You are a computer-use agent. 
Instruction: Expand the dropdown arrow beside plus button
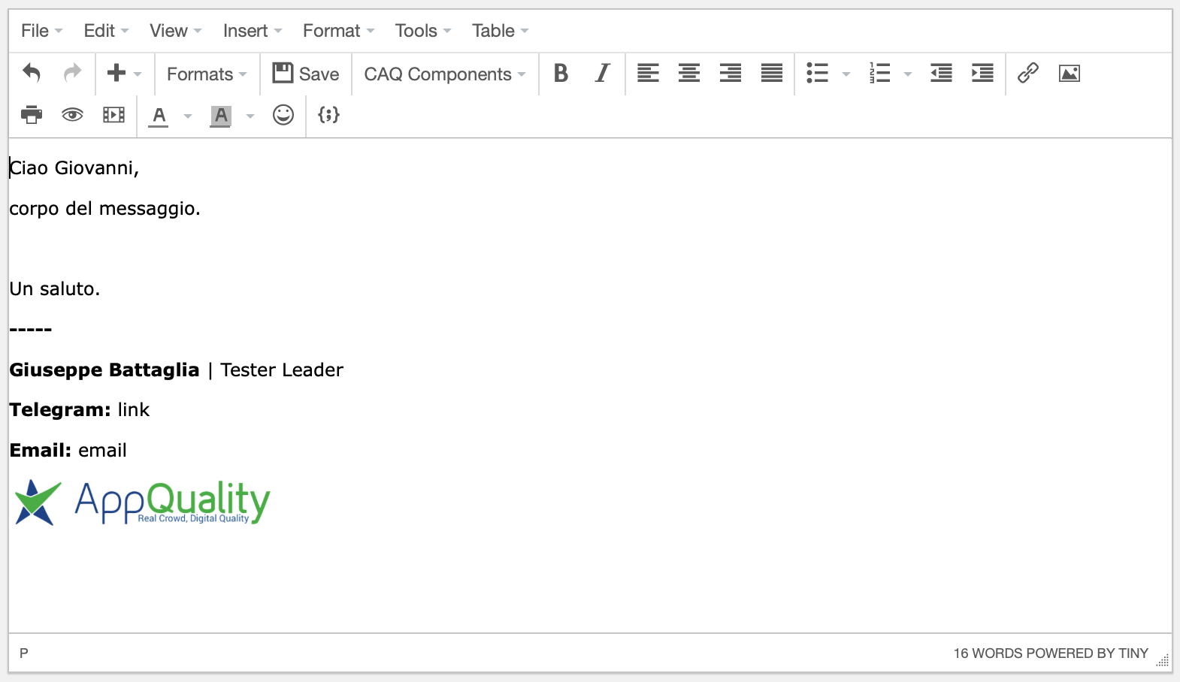(138, 74)
